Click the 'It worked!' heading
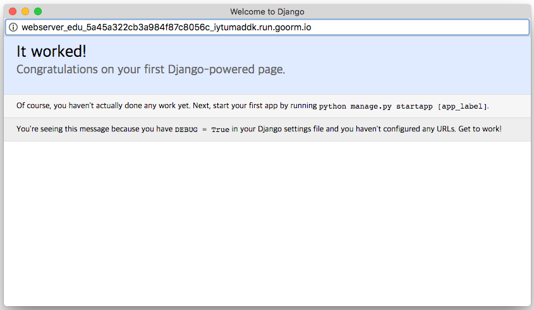This screenshot has width=534, height=310. (x=51, y=52)
